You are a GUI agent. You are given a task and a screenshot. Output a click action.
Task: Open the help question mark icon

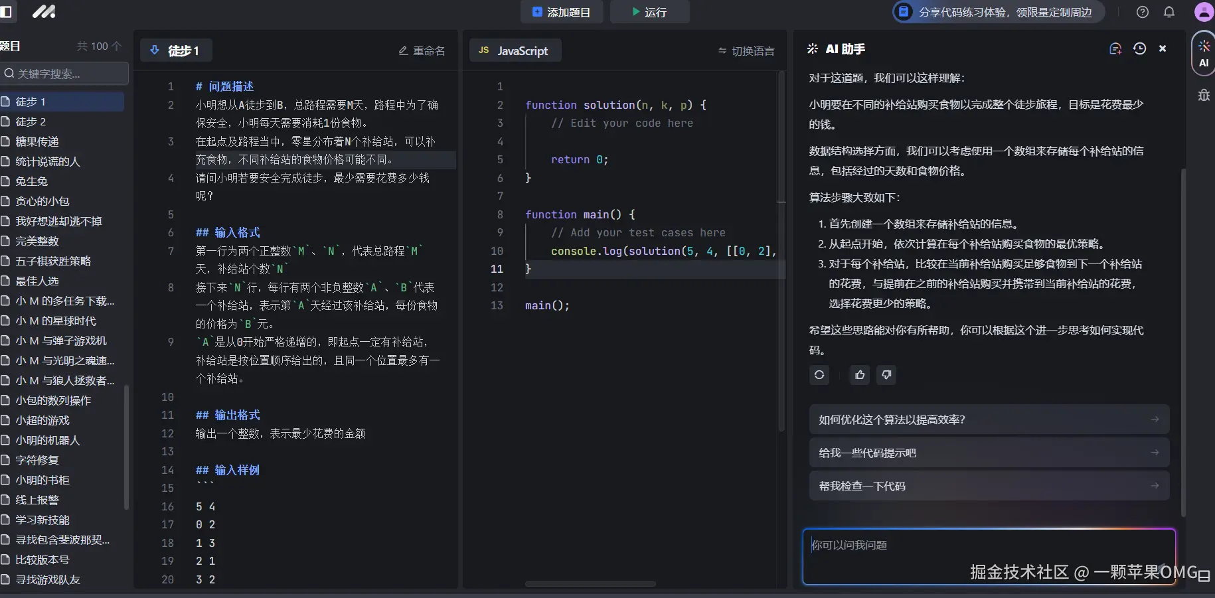[x=1143, y=11]
